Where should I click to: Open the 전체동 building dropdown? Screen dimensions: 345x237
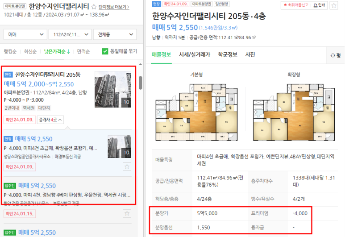[x=115, y=34]
